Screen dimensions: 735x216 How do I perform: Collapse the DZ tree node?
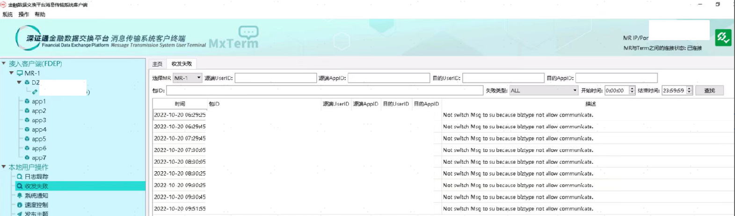(x=19, y=82)
